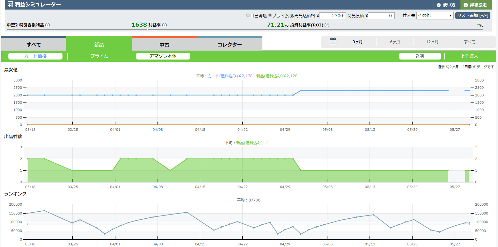Switch to the コレクター tab
The height and width of the screenshot is (247, 498).
(x=230, y=45)
